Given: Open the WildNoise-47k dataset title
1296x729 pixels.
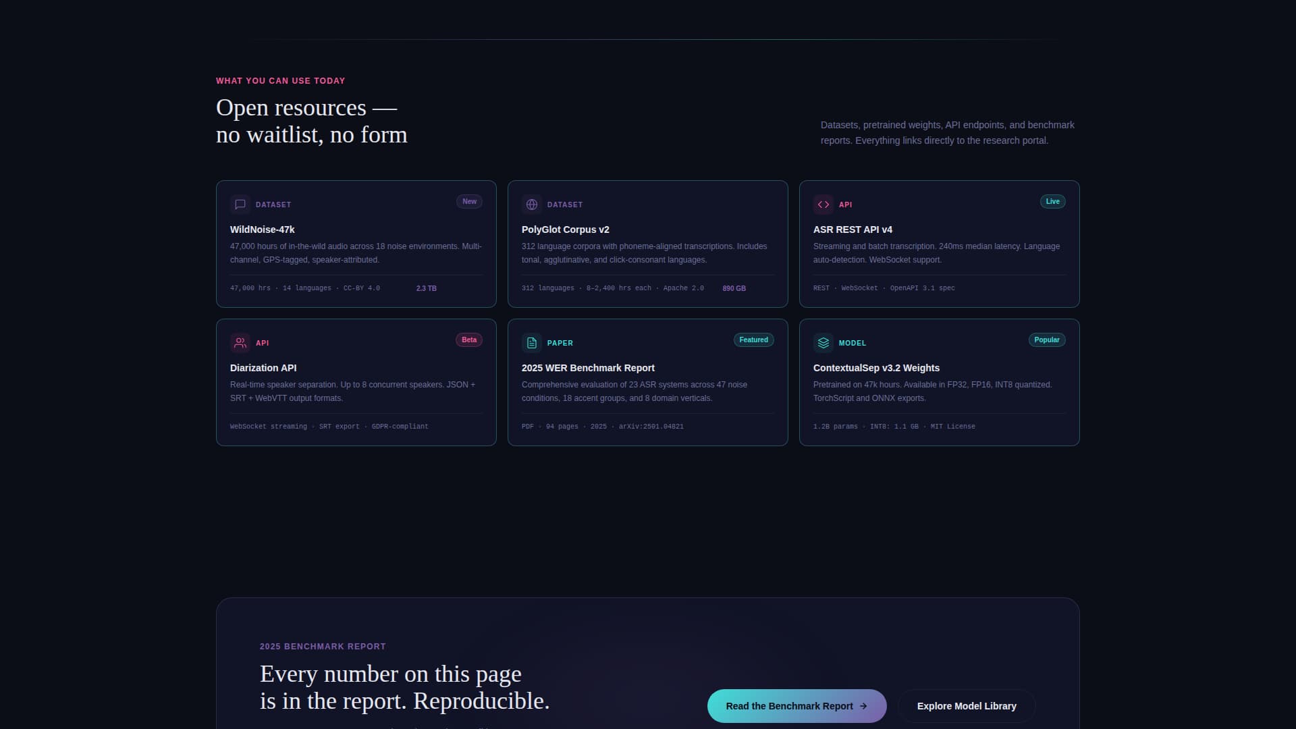Looking at the screenshot, I should click(x=262, y=230).
